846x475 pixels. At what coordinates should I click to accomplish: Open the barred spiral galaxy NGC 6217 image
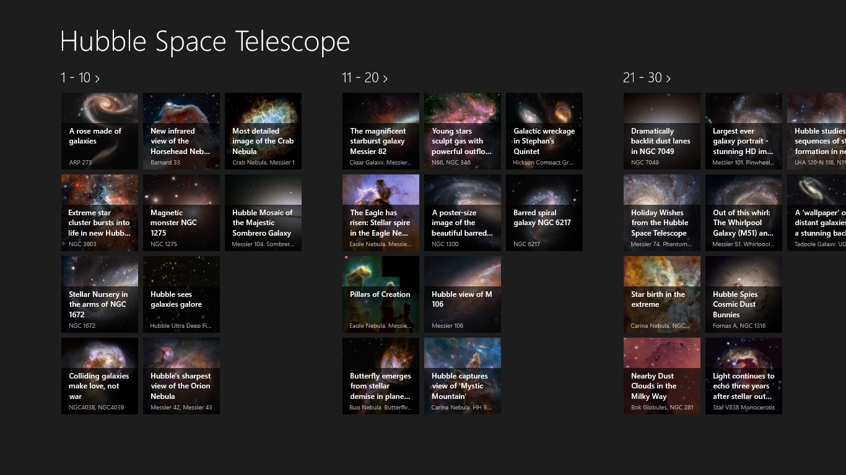coord(544,213)
